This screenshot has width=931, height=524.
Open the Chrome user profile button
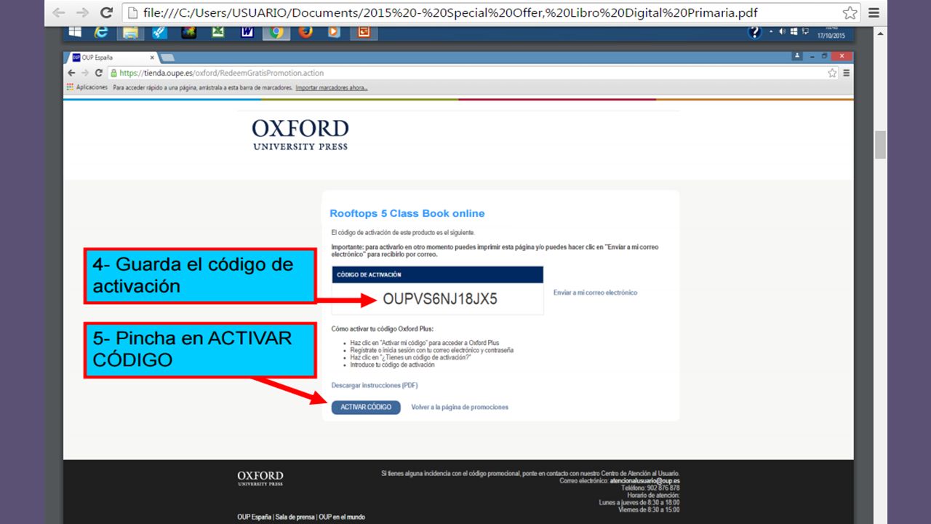798,56
